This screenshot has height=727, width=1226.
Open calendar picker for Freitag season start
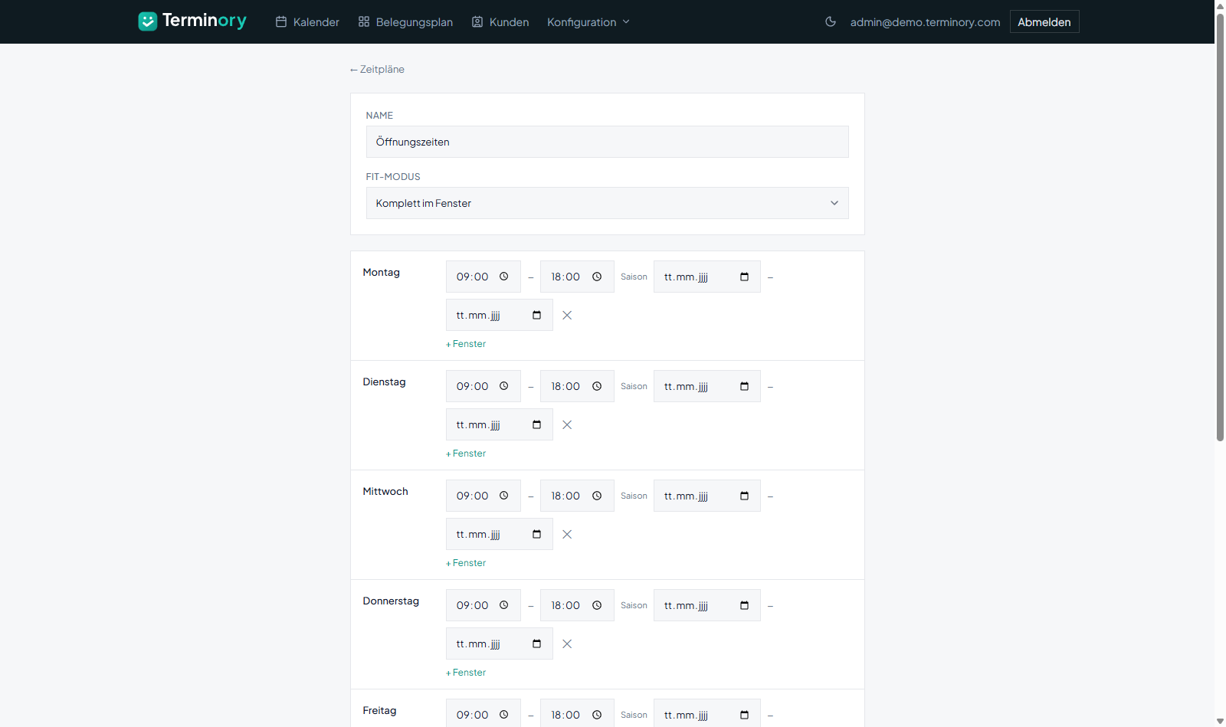744,715
